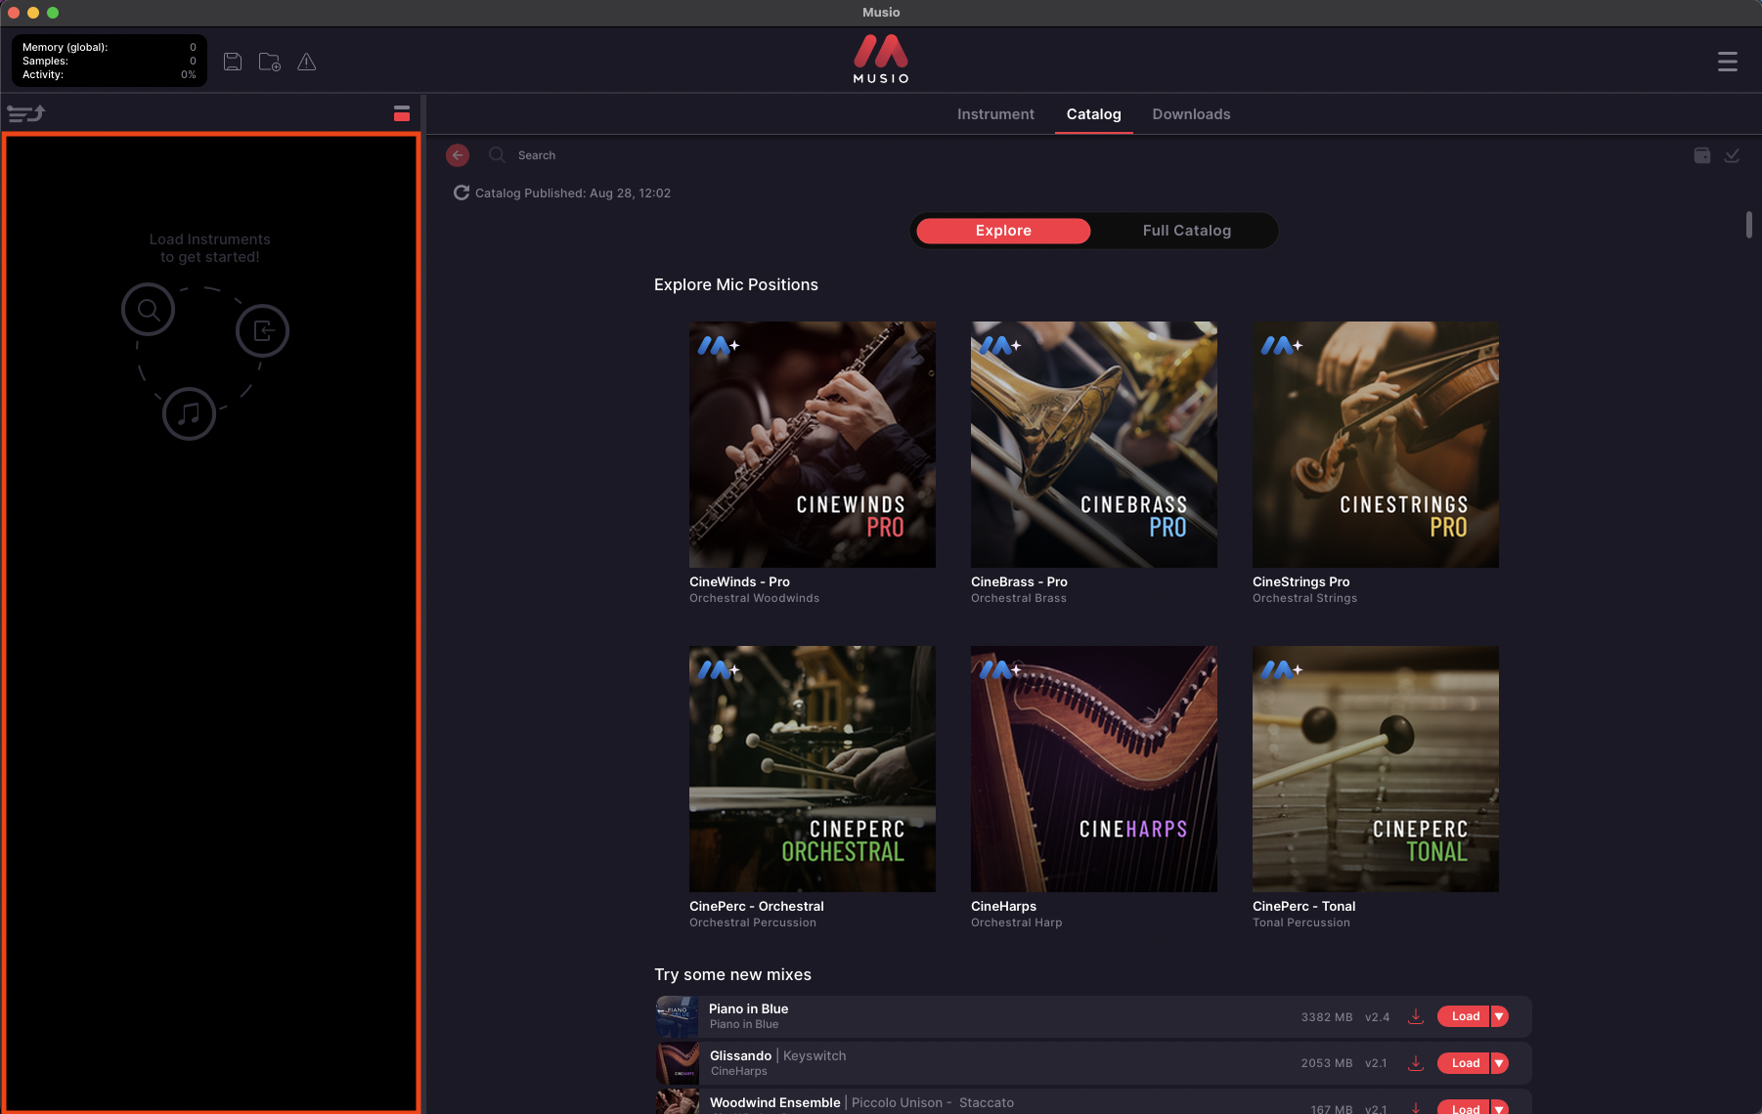Expand the Load dropdown arrow for Glissando
This screenshot has width=1762, height=1114.
(1499, 1063)
